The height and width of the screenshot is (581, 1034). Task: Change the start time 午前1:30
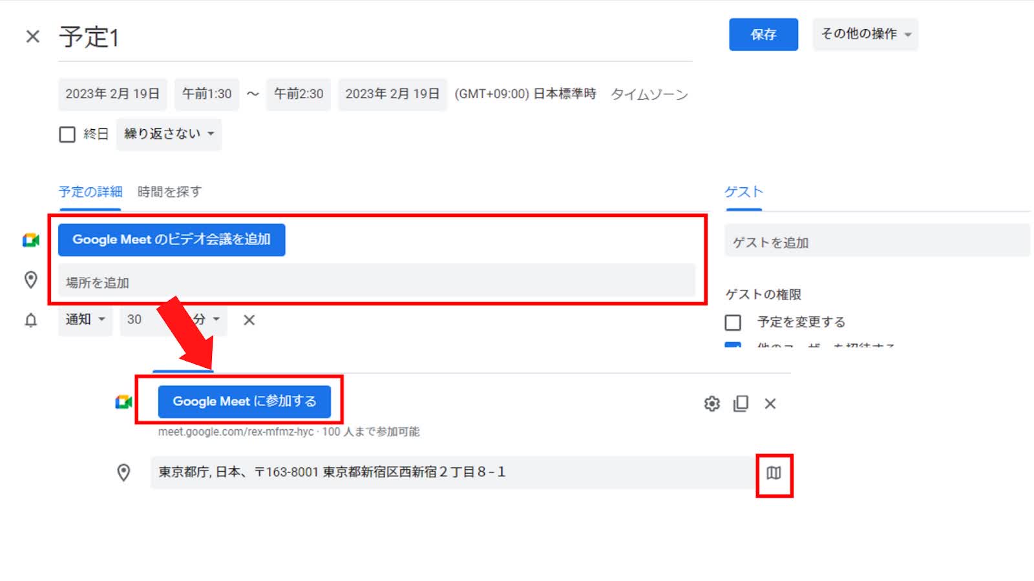(207, 94)
